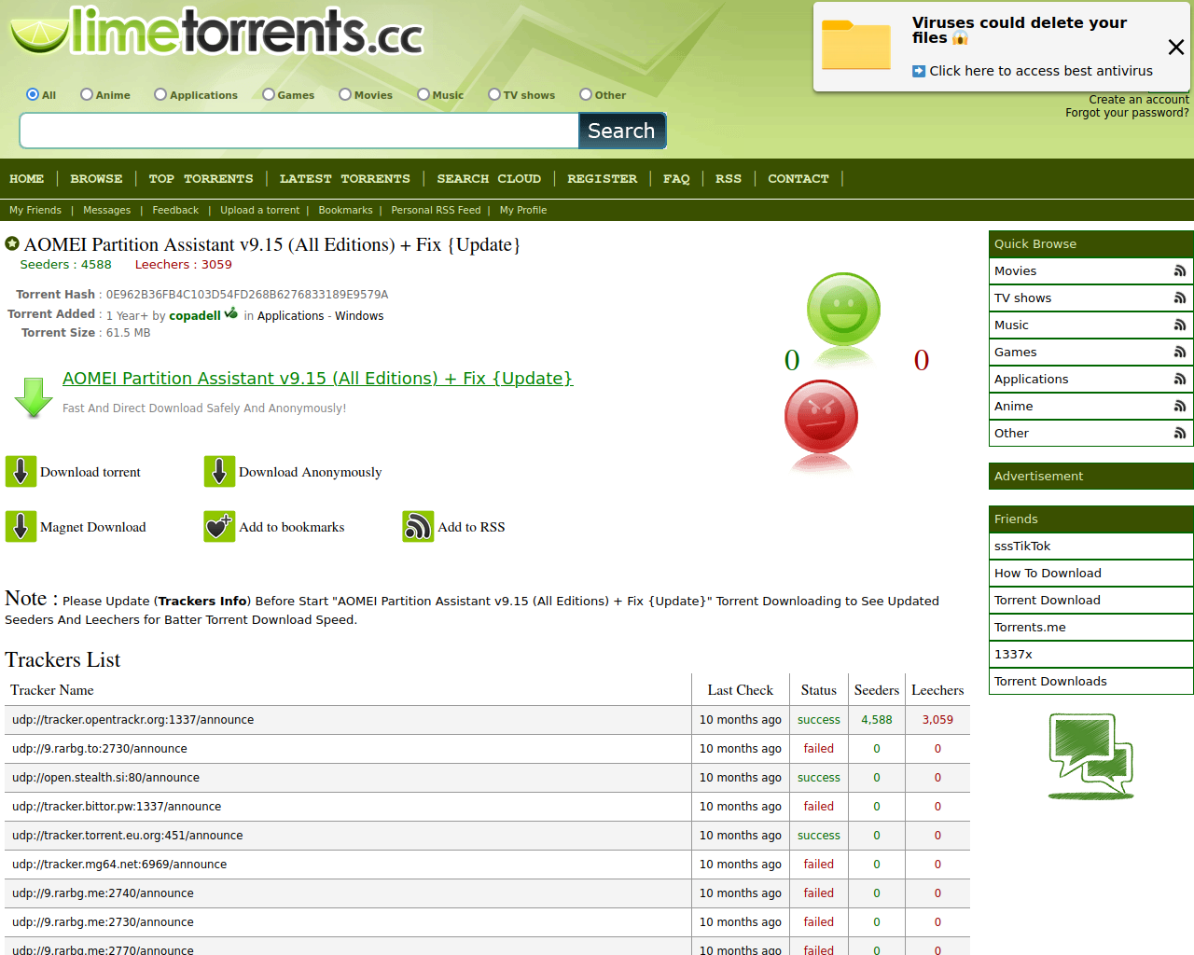Open the Other RSS feed icon
1194x955 pixels.
[x=1180, y=434]
